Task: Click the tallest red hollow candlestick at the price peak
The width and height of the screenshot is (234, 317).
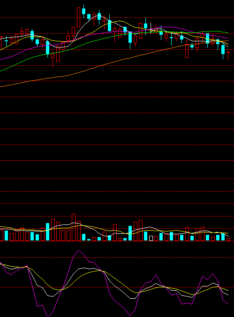Action: (78, 17)
